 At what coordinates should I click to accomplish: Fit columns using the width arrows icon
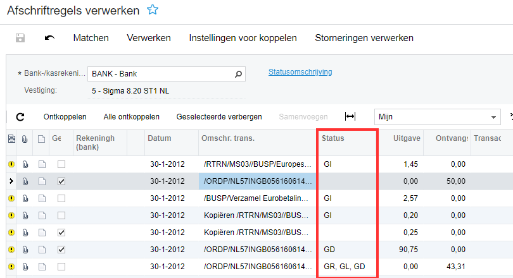(350, 116)
